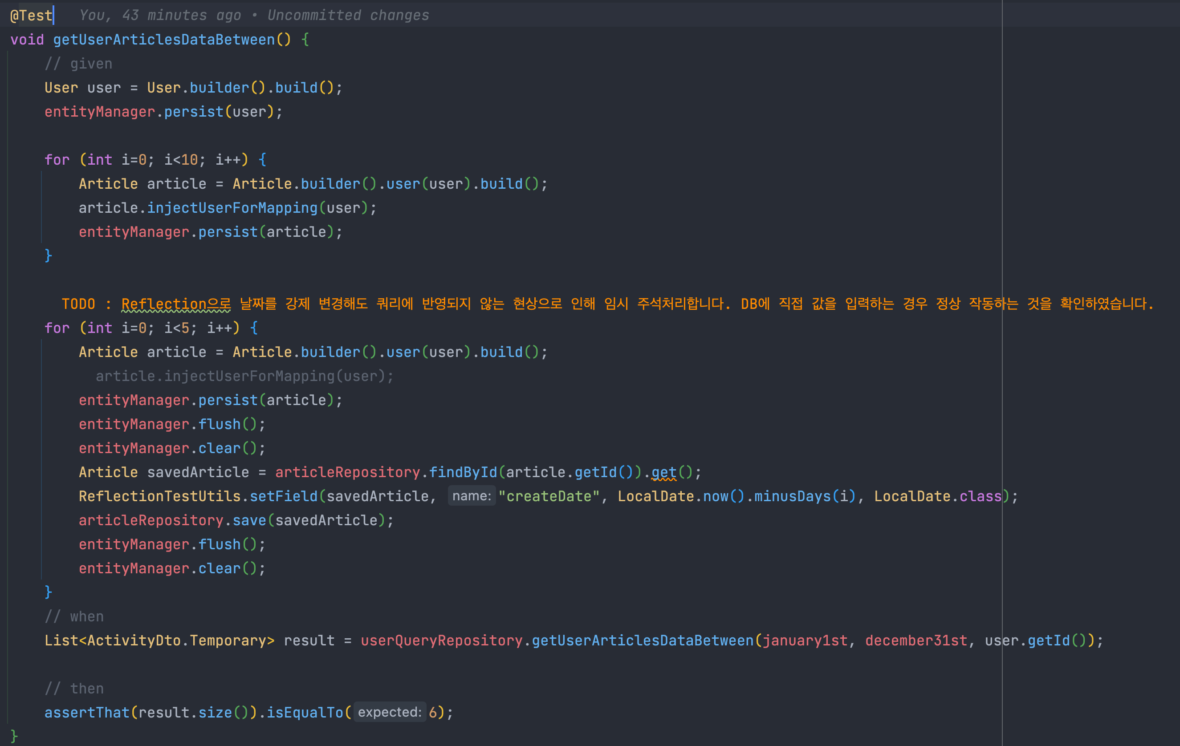
Task: Click the 'january1st' argument
Action: coord(805,640)
